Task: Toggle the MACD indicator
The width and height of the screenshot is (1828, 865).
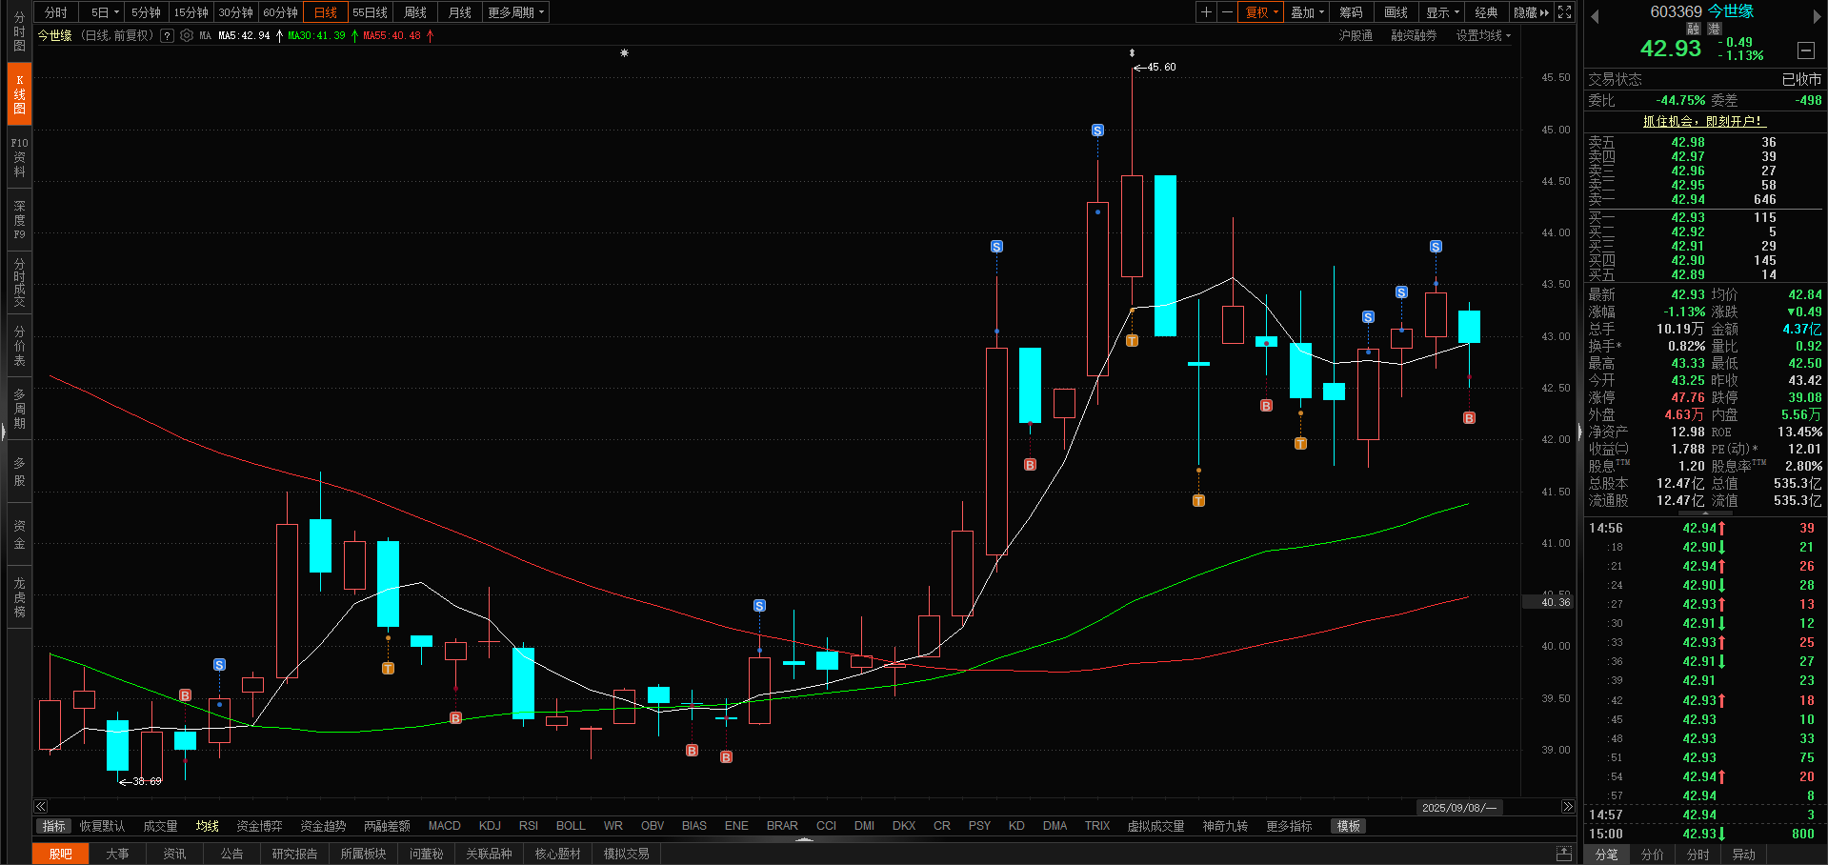Action: coord(444,826)
